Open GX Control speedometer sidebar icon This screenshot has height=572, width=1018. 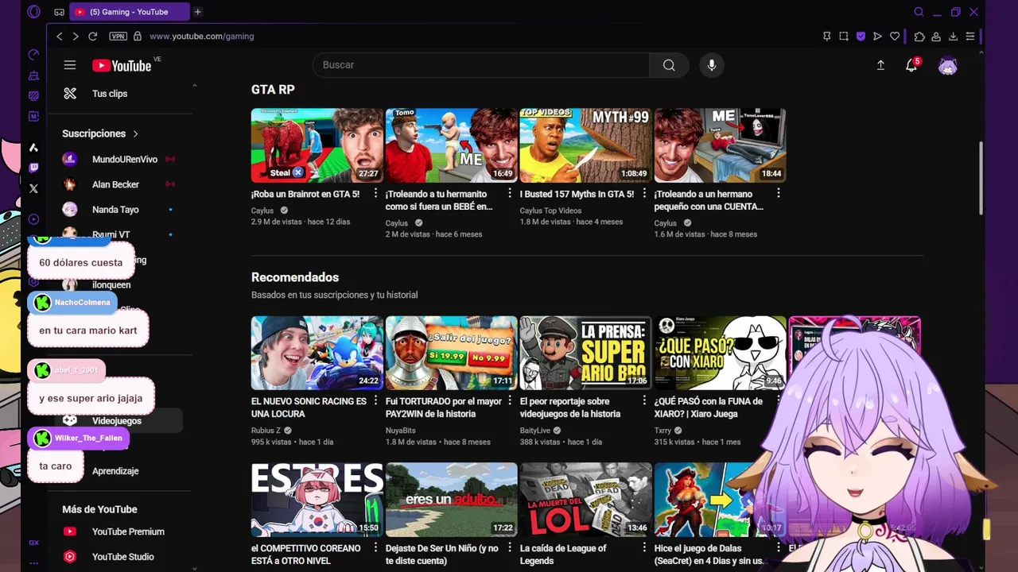tap(33, 55)
